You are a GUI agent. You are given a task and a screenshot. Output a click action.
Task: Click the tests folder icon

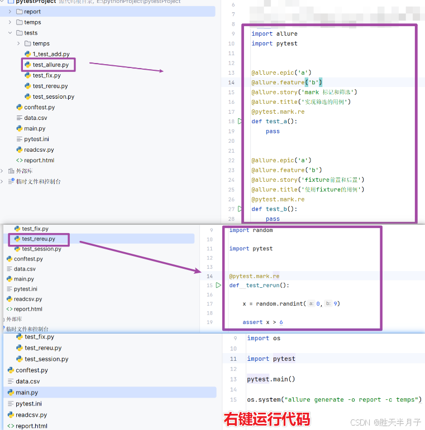click(19, 33)
